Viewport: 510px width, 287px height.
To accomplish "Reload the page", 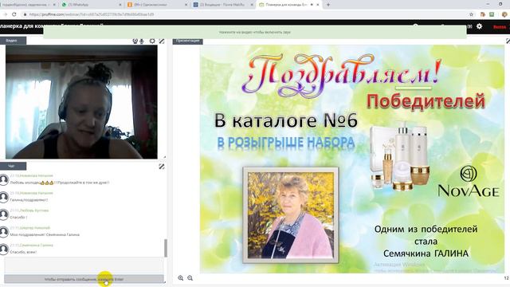I will (x=14, y=14).
